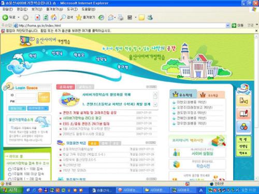The width and height of the screenshot is (259, 194).
Task: Open the Home page house icon
Action: [x=54, y=17]
